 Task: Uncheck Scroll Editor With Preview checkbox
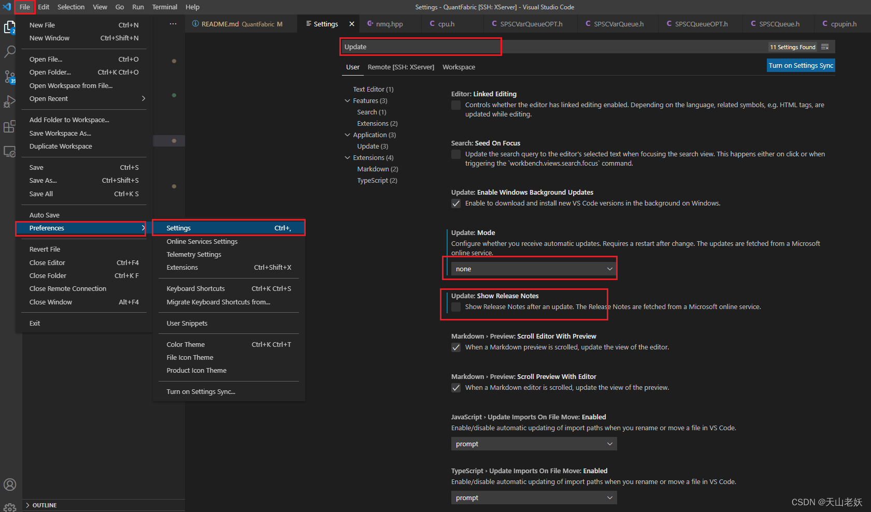click(x=456, y=347)
